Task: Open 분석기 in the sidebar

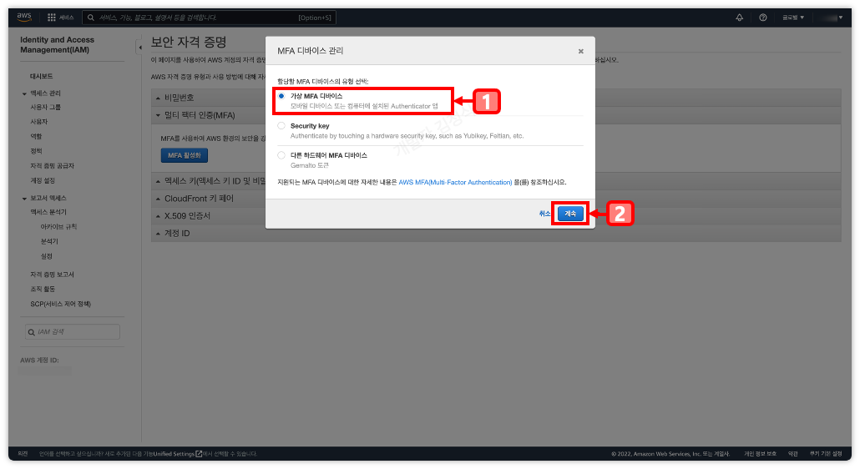Action: [x=48, y=242]
